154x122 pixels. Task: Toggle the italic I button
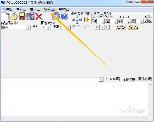tap(102, 27)
